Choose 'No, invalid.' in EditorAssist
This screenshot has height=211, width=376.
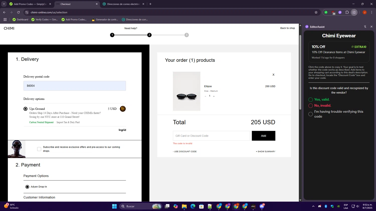pos(311,105)
